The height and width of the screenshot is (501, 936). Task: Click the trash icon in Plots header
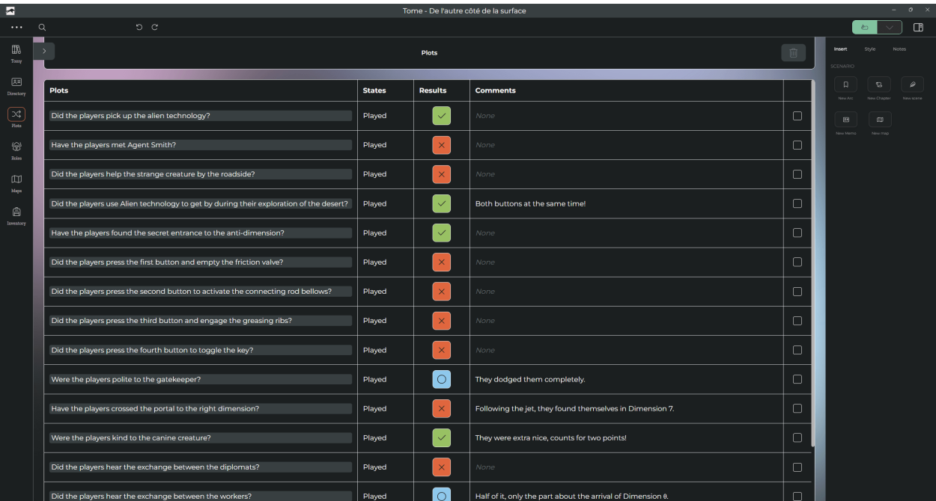(x=793, y=53)
